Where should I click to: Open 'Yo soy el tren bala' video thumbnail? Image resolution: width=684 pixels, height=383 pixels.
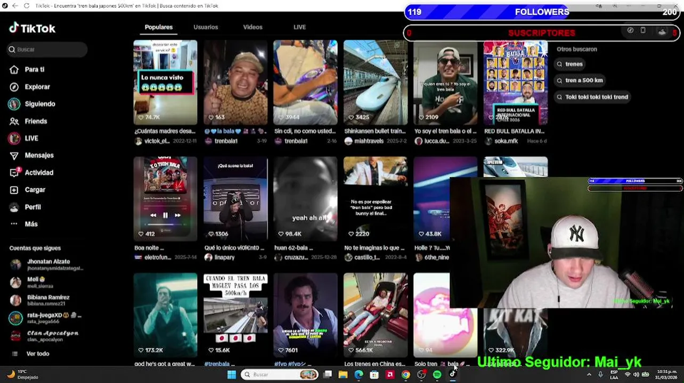(445, 82)
